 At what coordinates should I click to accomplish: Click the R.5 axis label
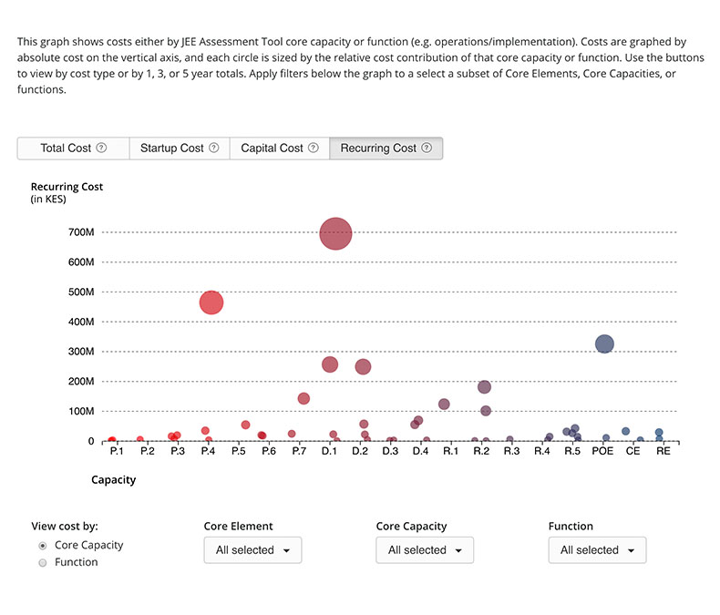pyautogui.click(x=572, y=451)
